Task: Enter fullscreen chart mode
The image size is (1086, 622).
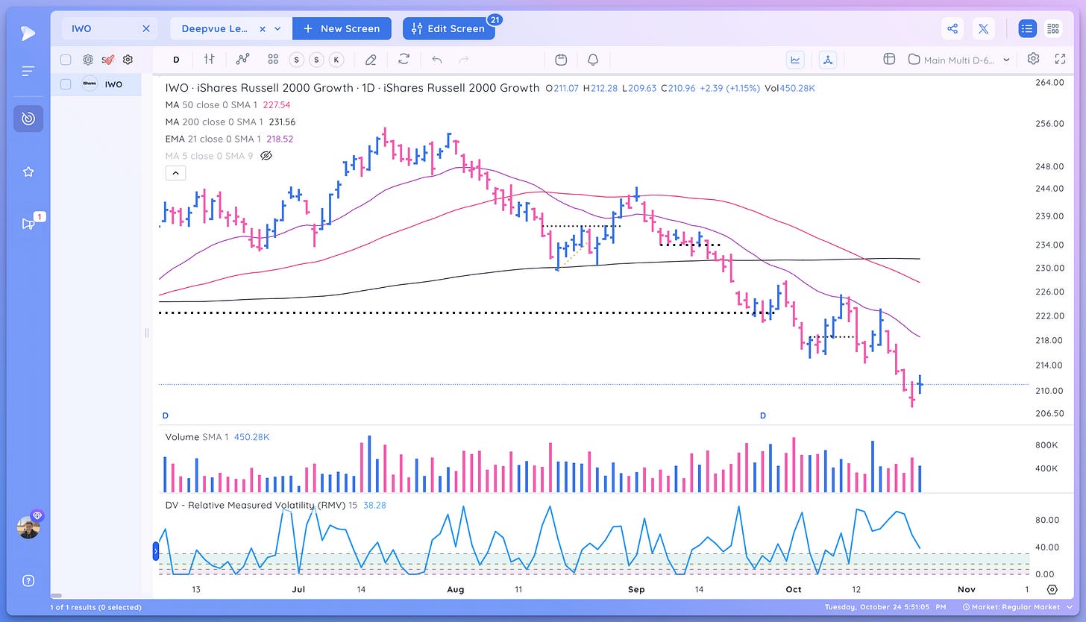Action: pyautogui.click(x=1060, y=59)
